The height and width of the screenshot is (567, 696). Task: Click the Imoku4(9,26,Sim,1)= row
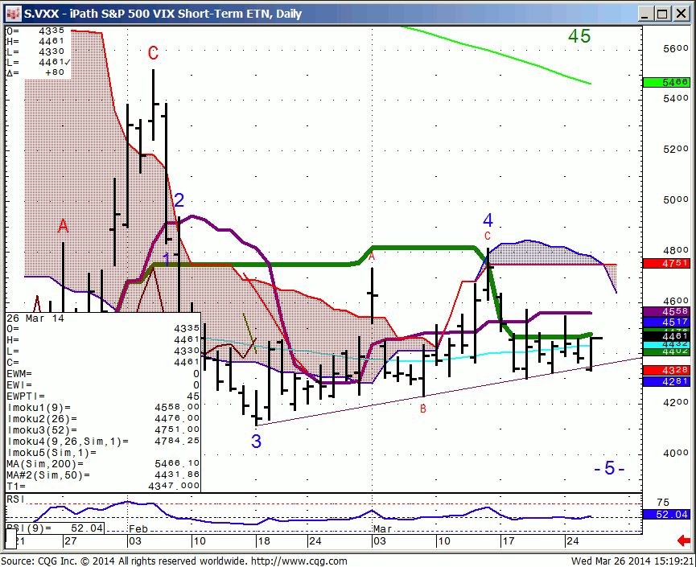pos(104,441)
